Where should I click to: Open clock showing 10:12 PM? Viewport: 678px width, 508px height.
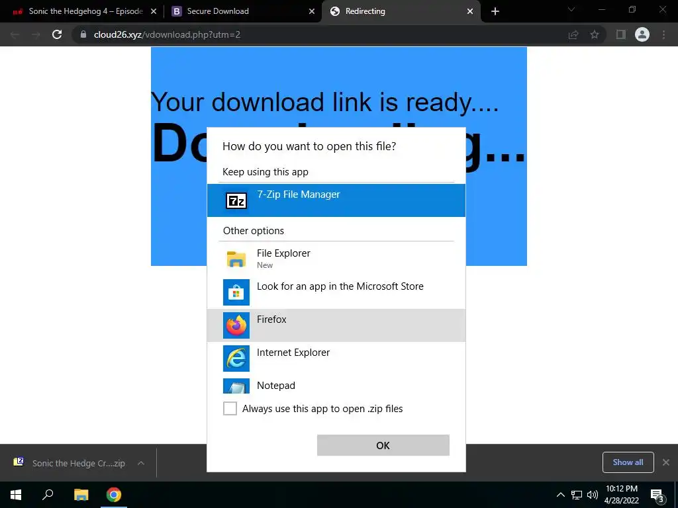tap(622, 495)
